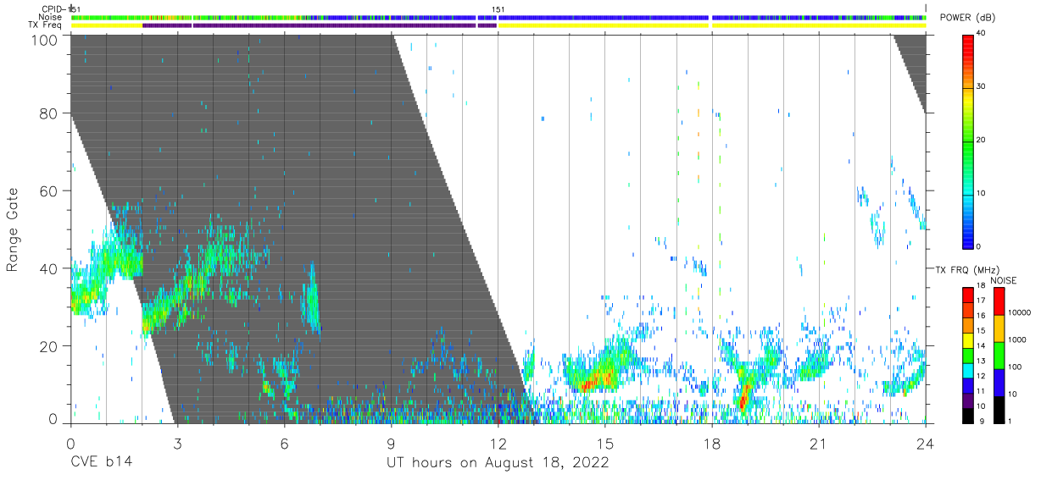Click the 'Noise' row label at top left

click(50, 17)
